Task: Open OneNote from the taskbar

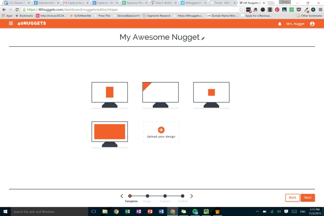Action: 139,212
